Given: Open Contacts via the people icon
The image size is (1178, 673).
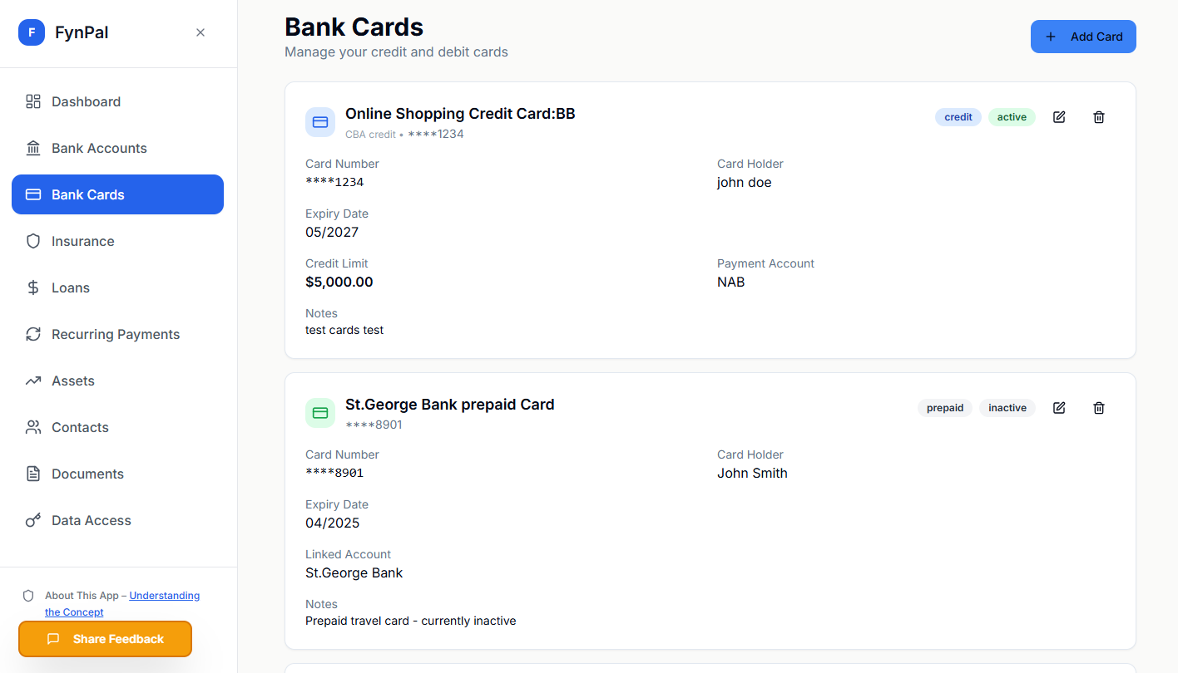Looking at the screenshot, I should point(33,427).
